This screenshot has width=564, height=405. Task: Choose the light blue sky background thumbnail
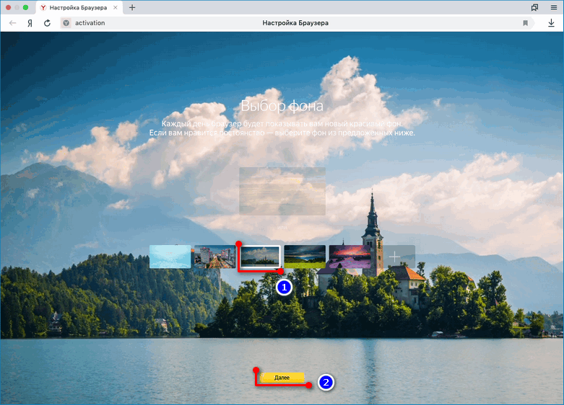point(170,257)
